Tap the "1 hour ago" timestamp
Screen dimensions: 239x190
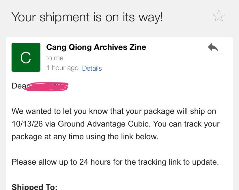[x=62, y=68]
